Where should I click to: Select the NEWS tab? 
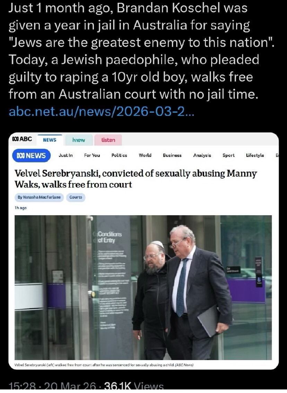[x=50, y=140]
